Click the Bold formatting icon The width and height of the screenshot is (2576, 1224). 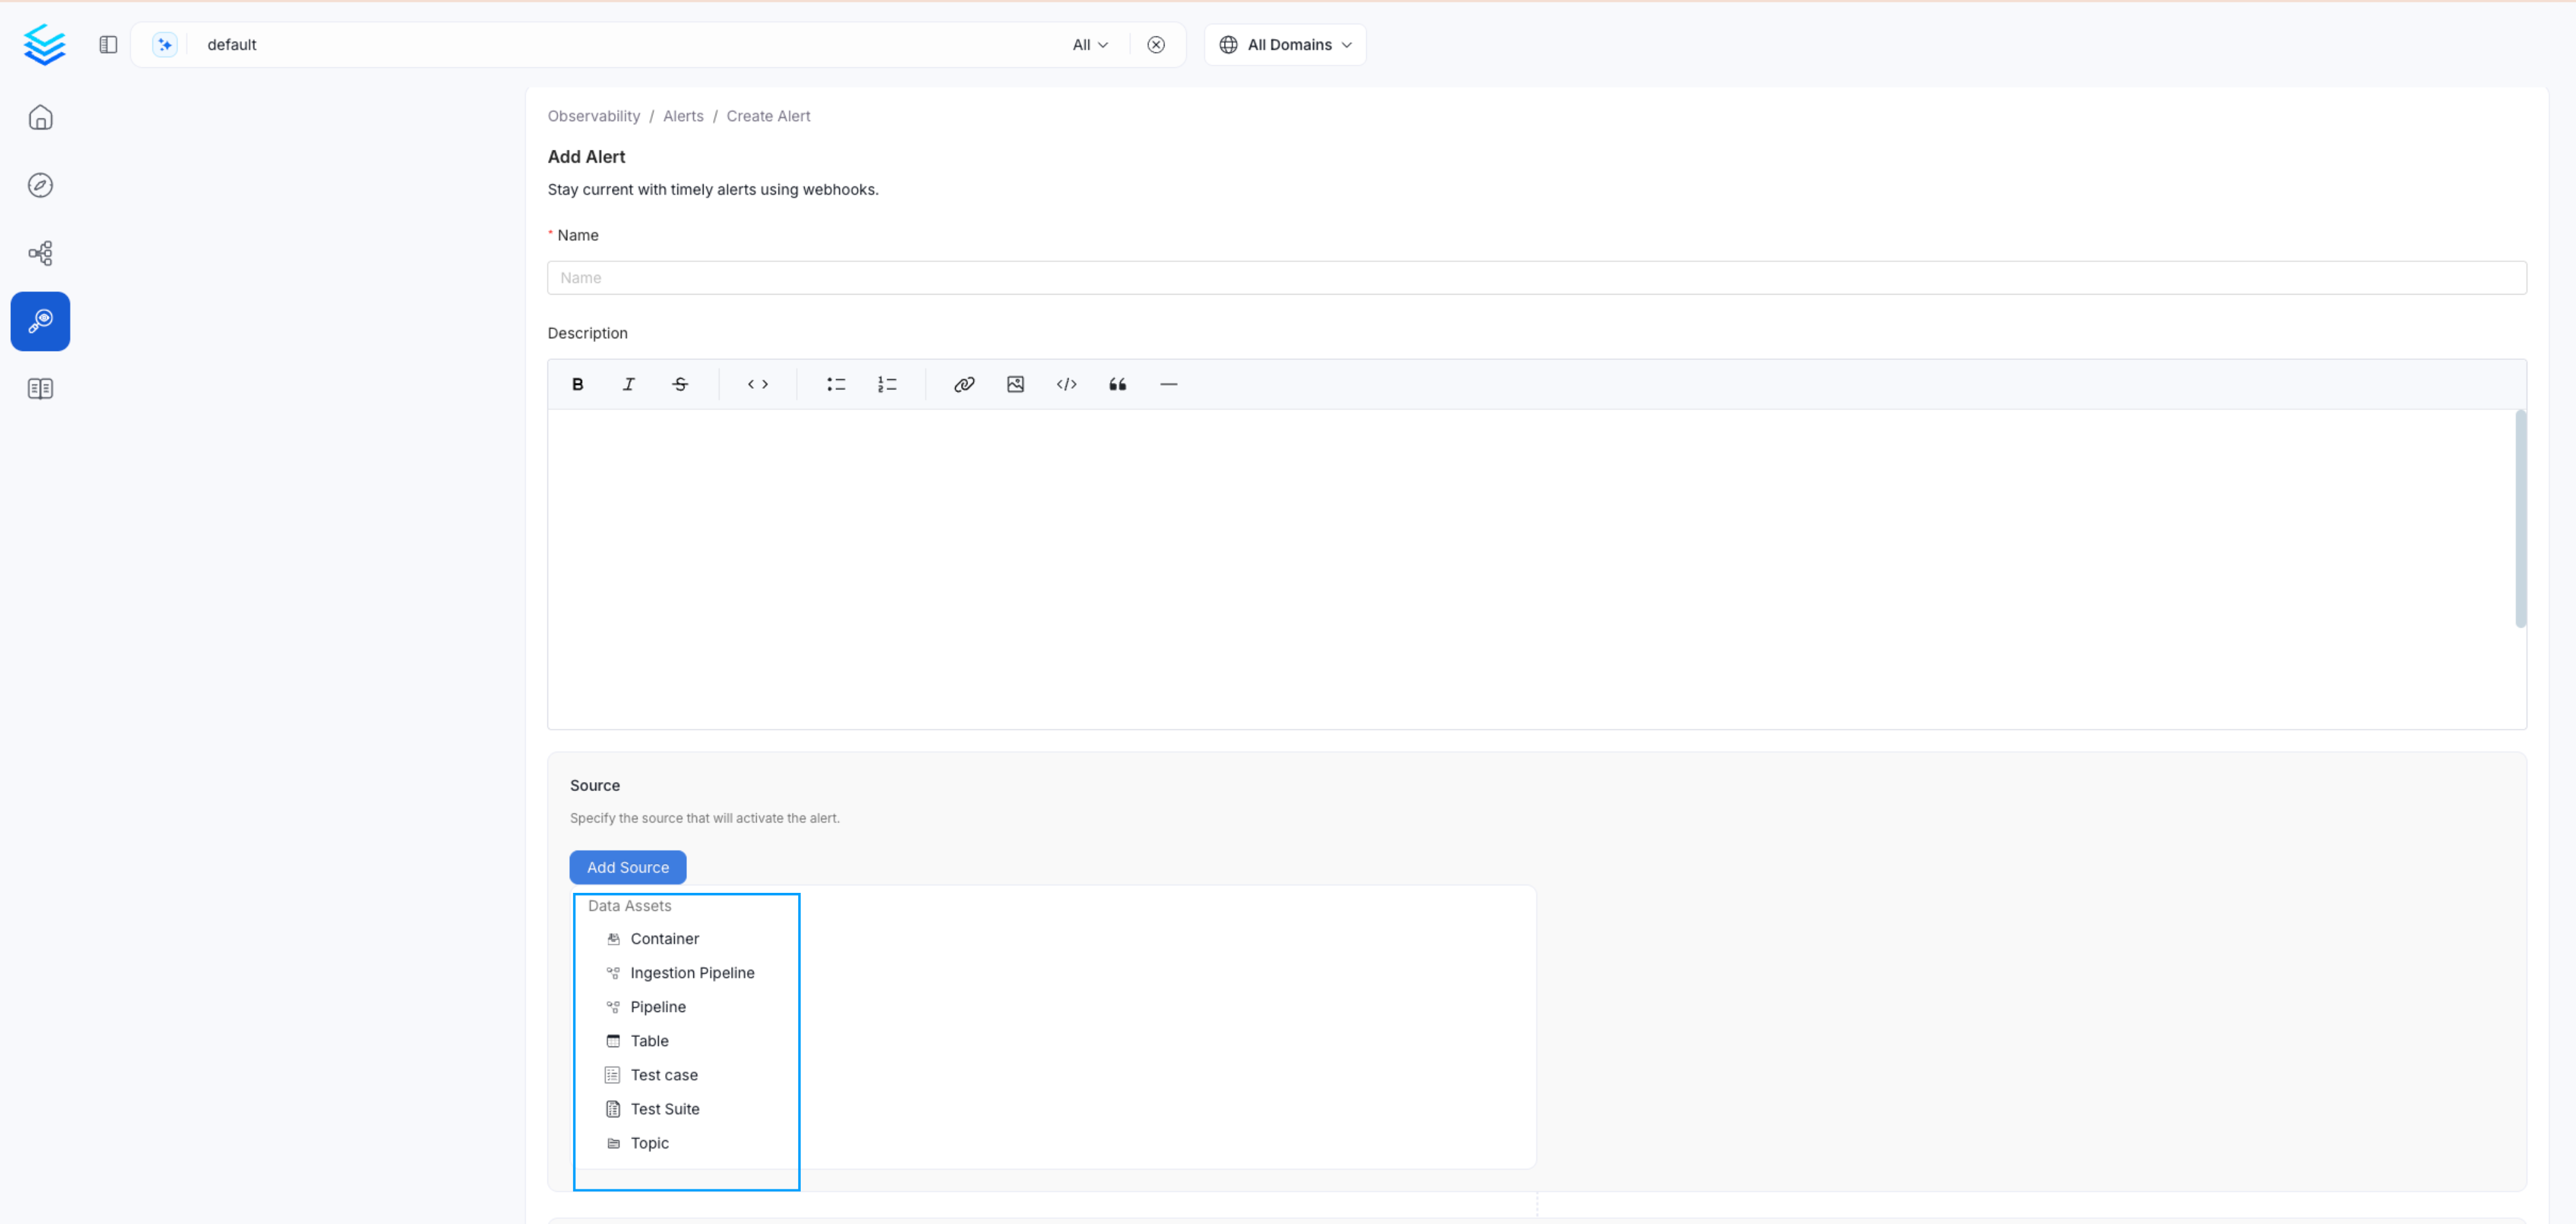pyautogui.click(x=577, y=384)
